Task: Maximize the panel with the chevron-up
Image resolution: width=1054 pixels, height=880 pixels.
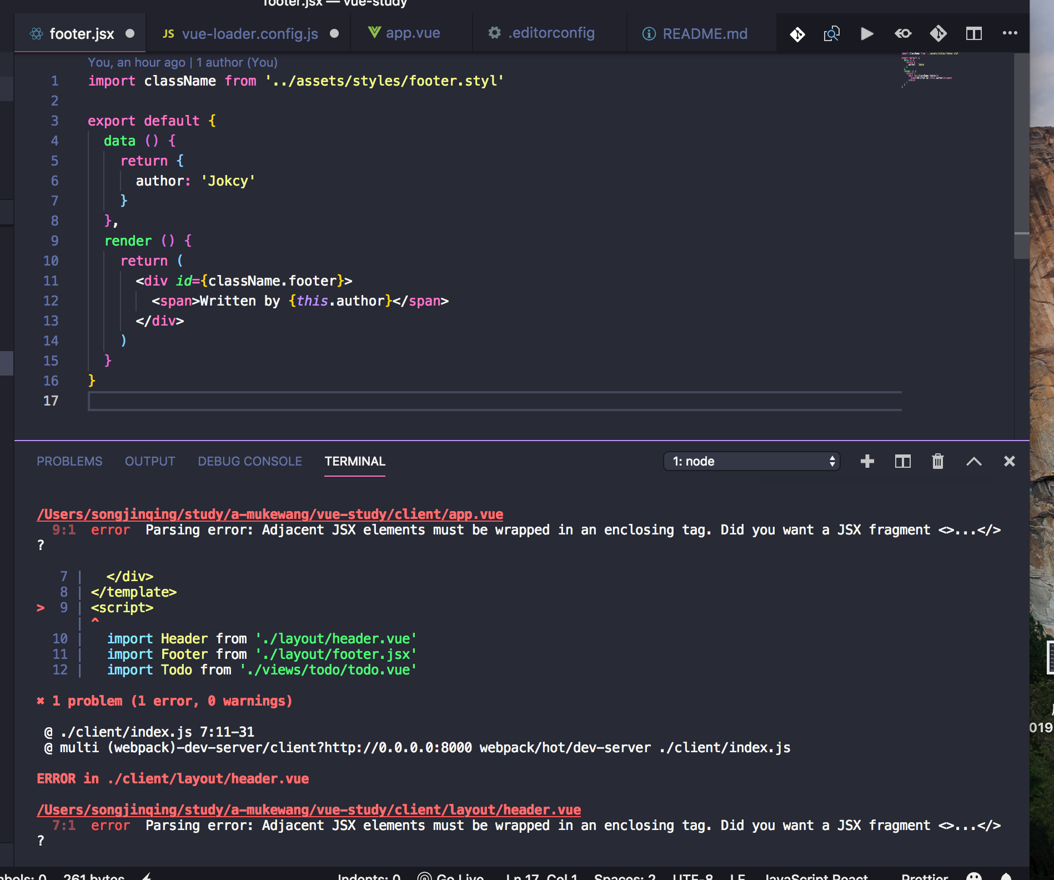Action: (973, 461)
